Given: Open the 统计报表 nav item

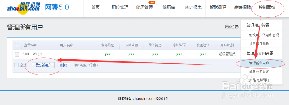Looking at the screenshot, I should (194, 7).
